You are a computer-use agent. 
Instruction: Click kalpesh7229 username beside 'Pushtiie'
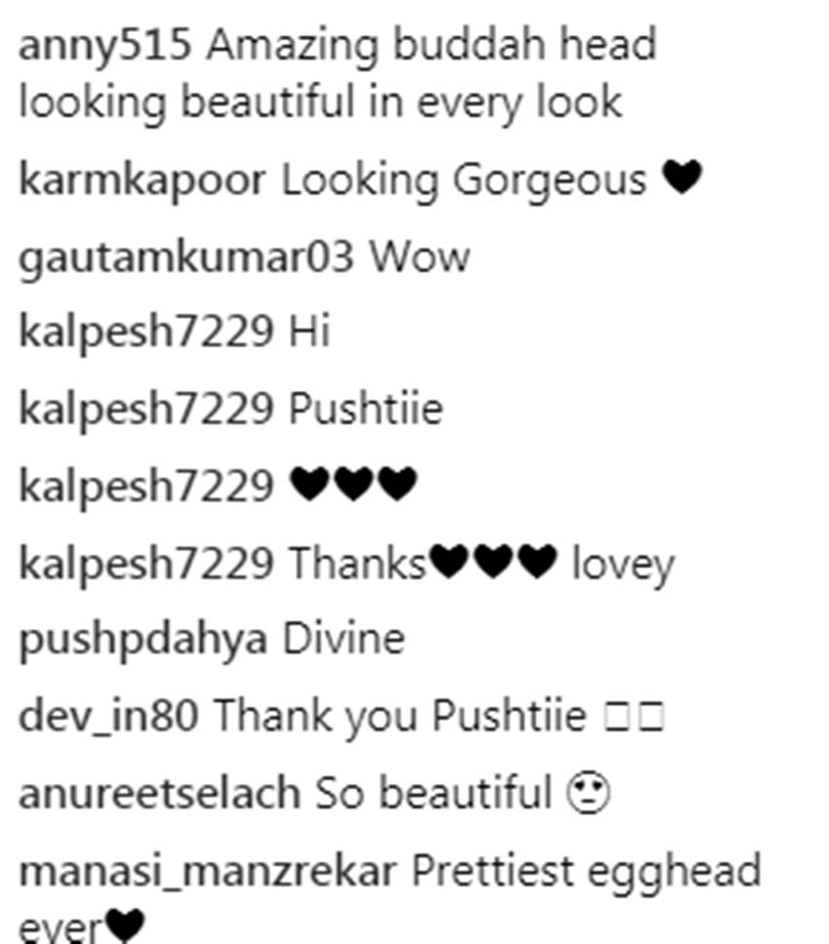[146, 412]
